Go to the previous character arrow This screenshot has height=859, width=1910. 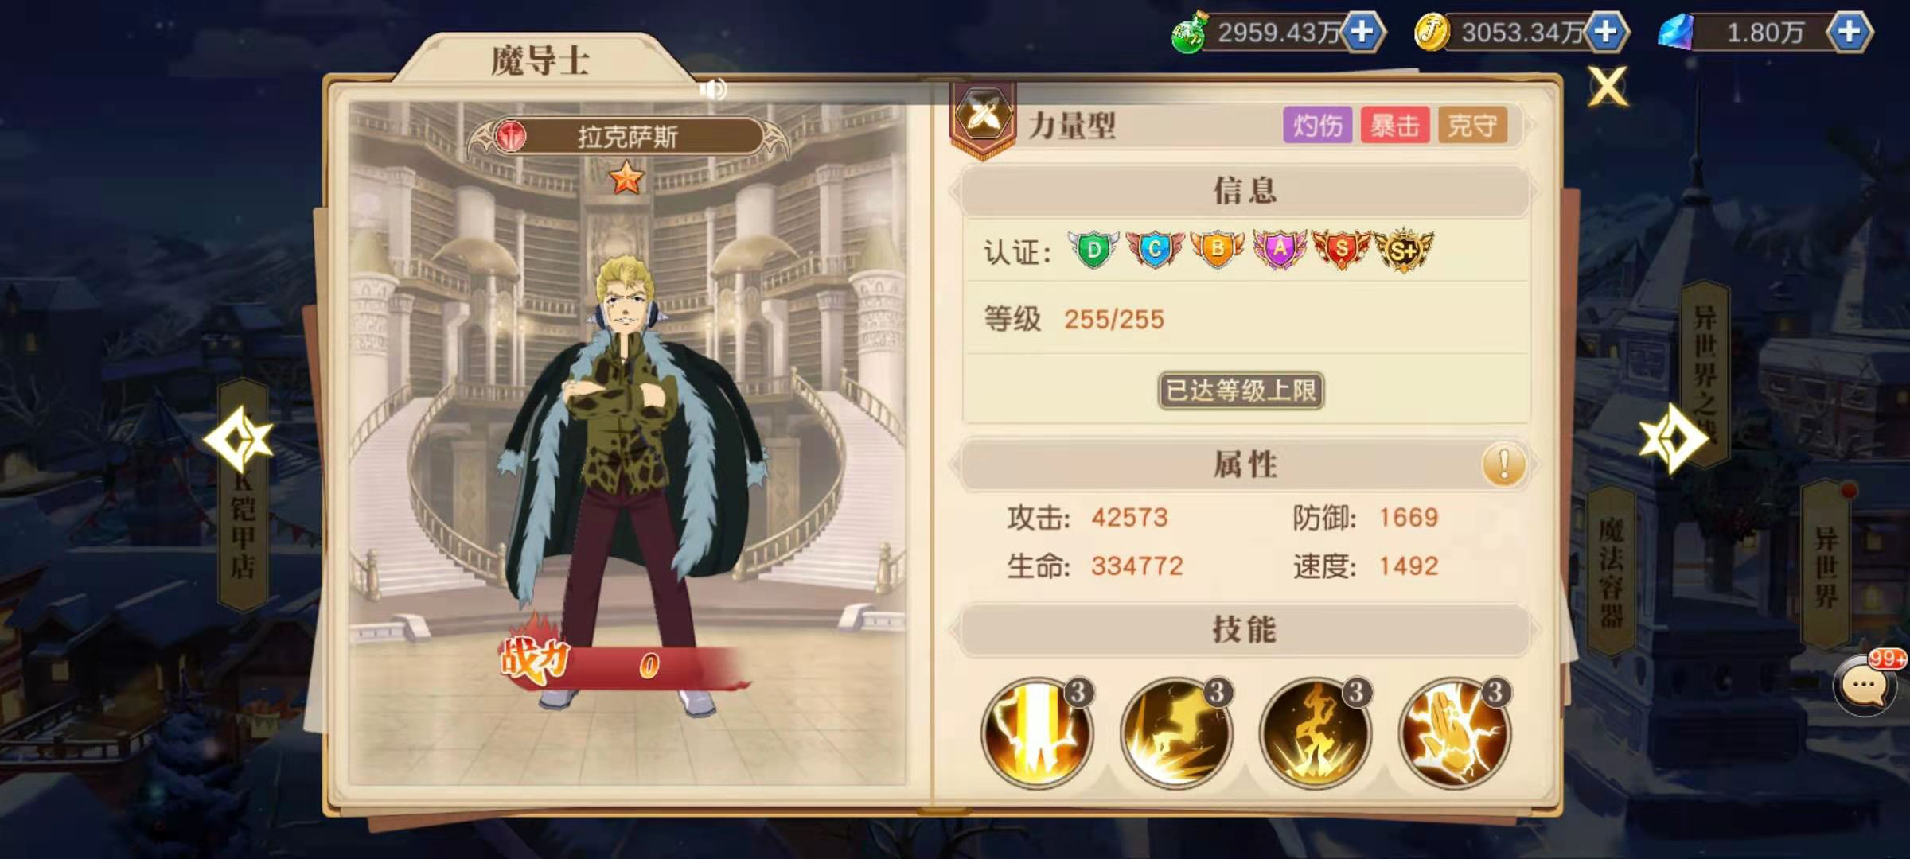tap(238, 439)
